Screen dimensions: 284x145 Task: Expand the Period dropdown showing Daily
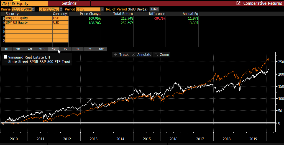tap(102, 9)
